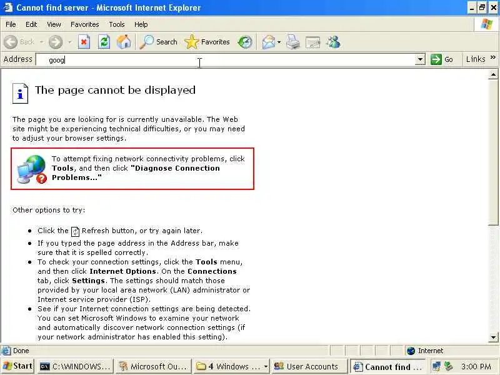Expand the Address bar dropdown list
Image resolution: width=500 pixels, height=375 pixels.
pos(420,59)
